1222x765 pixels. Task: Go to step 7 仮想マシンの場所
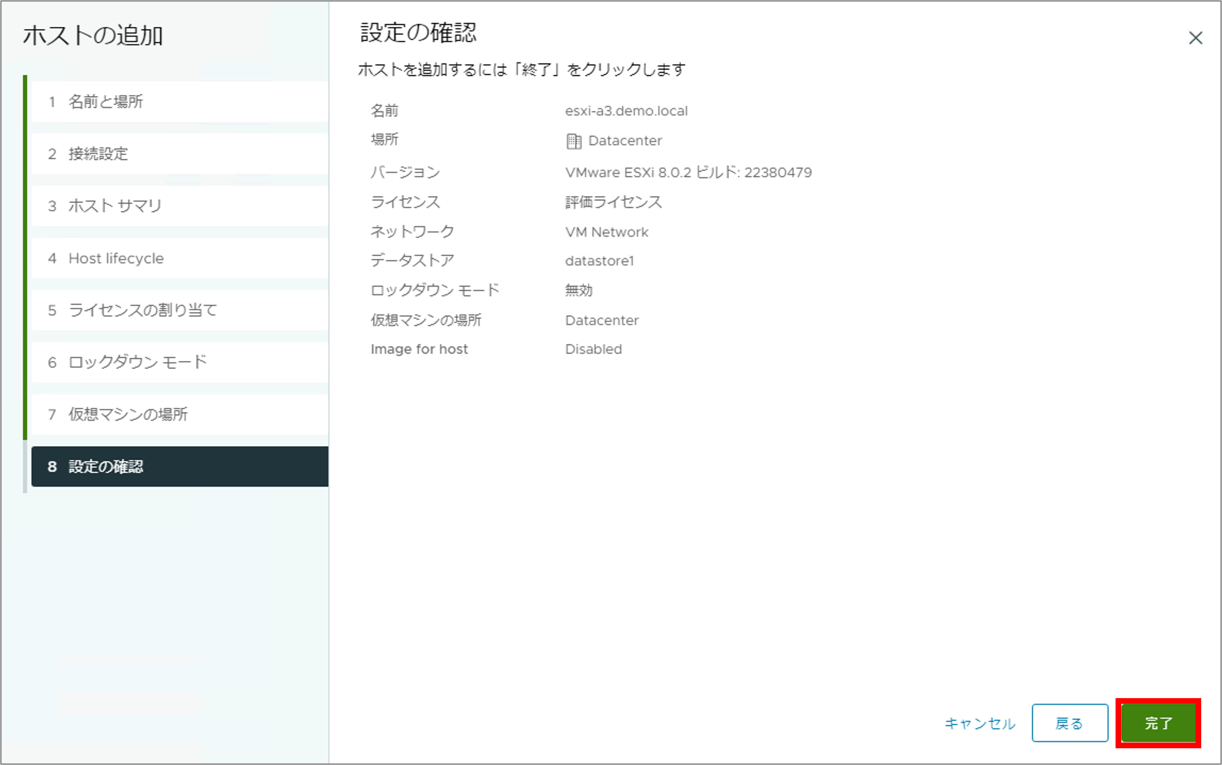pyautogui.click(x=179, y=414)
